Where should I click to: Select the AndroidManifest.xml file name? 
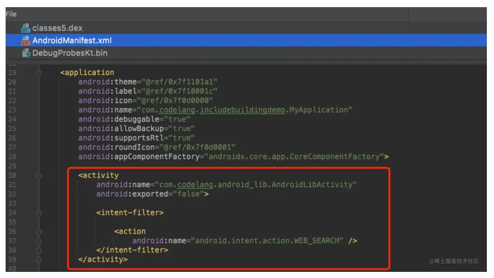tap(72, 40)
